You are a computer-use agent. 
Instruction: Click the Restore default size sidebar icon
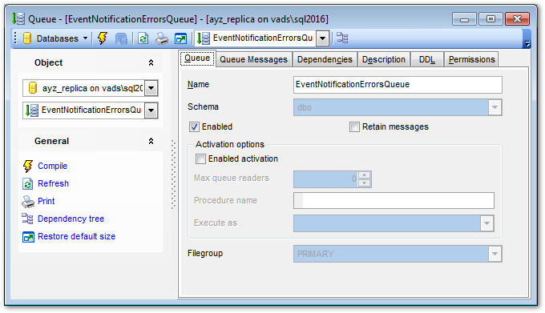28,237
